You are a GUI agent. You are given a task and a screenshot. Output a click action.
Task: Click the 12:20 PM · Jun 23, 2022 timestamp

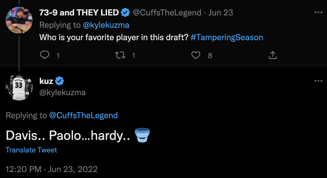tap(52, 169)
